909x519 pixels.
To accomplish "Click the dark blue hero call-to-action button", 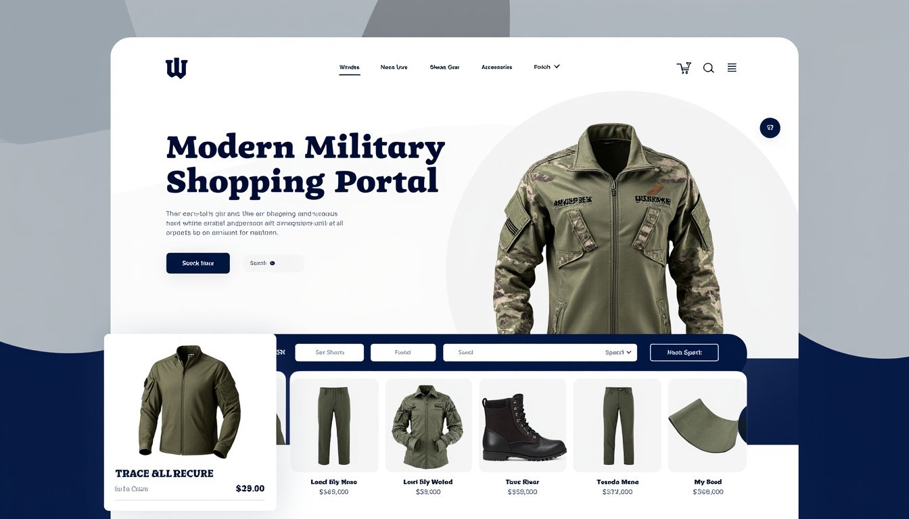I will (x=198, y=263).
